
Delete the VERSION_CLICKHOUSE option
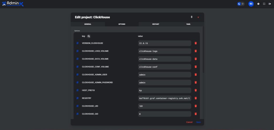(196, 43)
